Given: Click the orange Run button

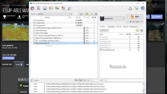Looking at the screenshot, I should tap(135, 17).
